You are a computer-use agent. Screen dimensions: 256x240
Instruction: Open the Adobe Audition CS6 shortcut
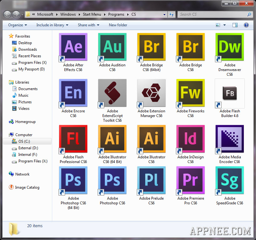(112, 47)
